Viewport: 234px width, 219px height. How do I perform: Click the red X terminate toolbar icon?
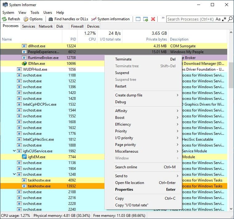pyautogui.click(x=153, y=19)
